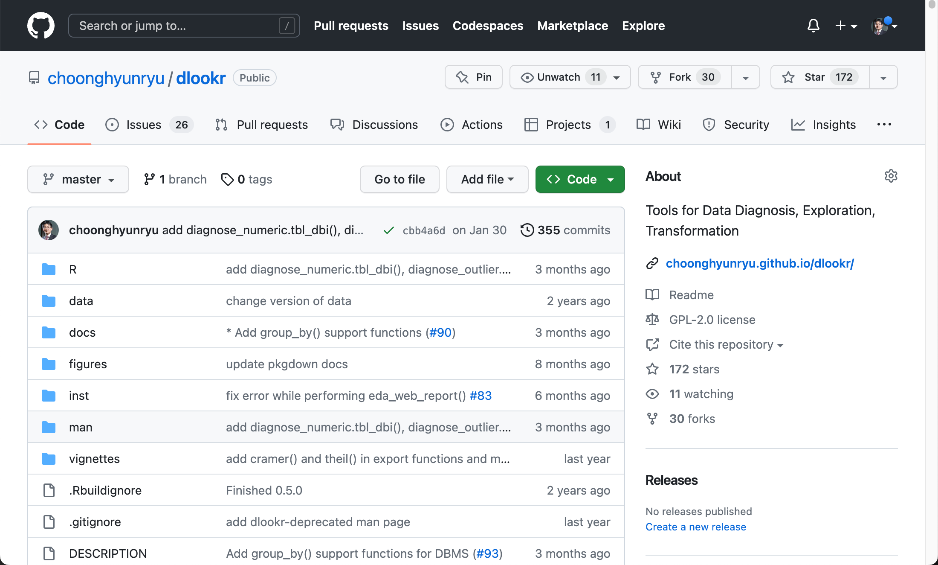Click the DESCRIPTION file icon
938x565 pixels.
click(49, 553)
